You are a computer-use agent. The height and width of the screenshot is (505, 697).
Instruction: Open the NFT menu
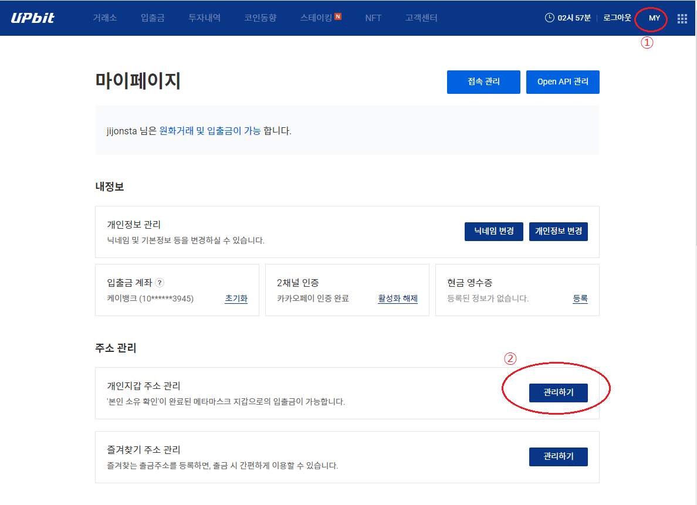click(x=373, y=18)
